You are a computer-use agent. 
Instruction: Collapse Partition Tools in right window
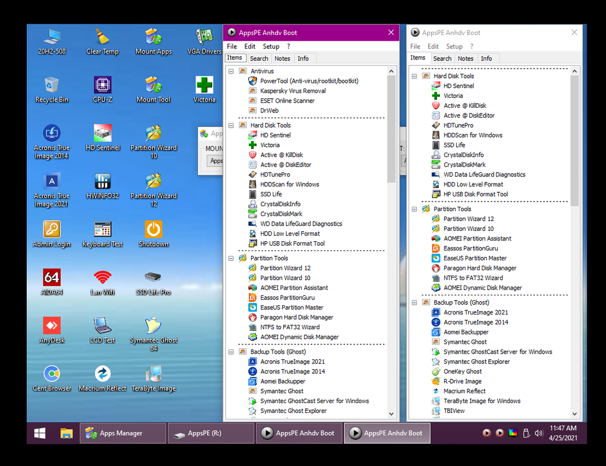pos(414,209)
